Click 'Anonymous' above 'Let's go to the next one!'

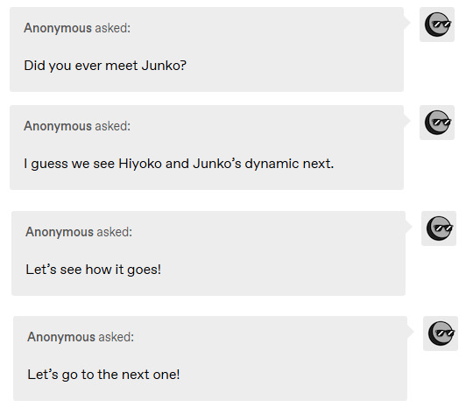[61, 337]
